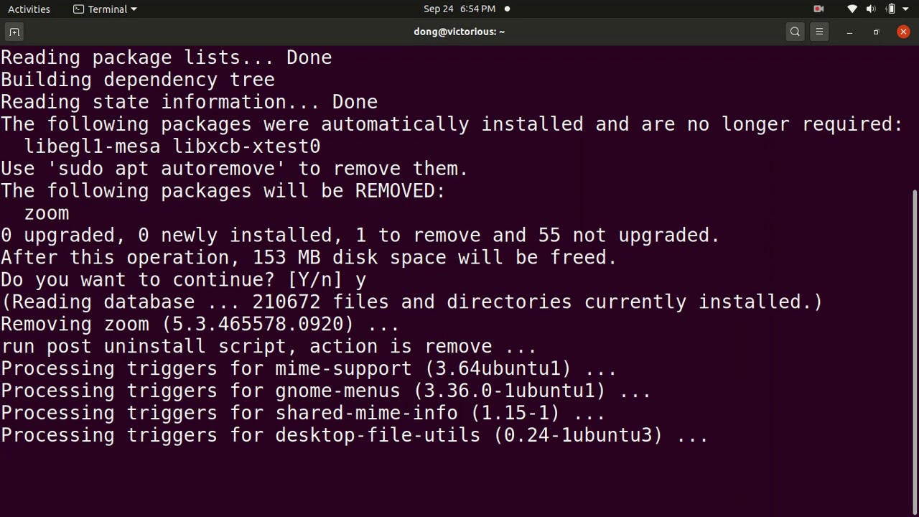
Task: Minimize the terminal window
Action: click(849, 32)
